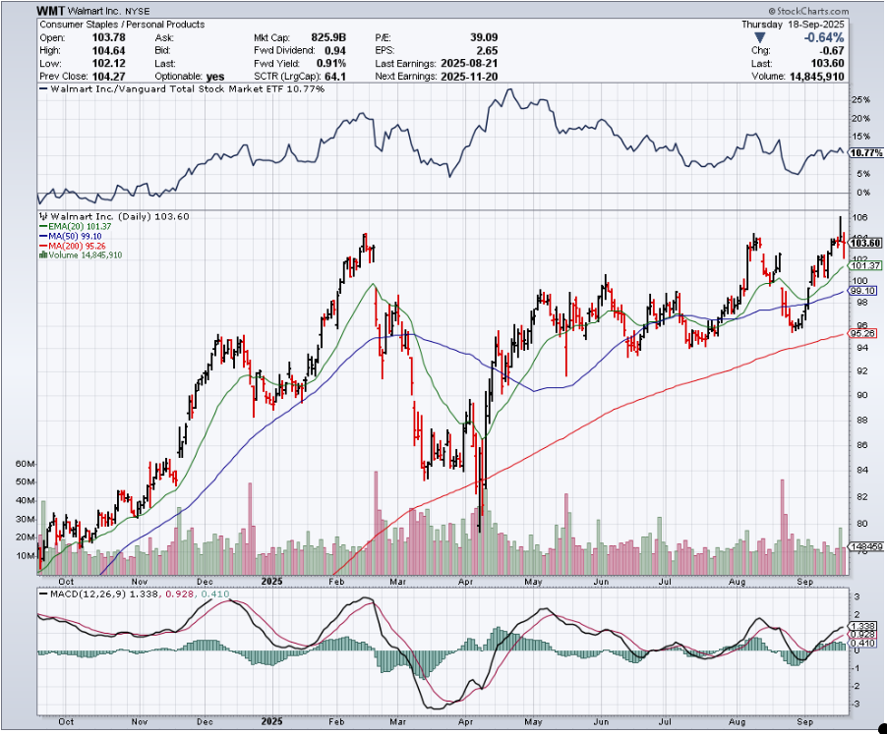Select the SCTR (LrgCap) value 64.1

pyautogui.click(x=335, y=77)
